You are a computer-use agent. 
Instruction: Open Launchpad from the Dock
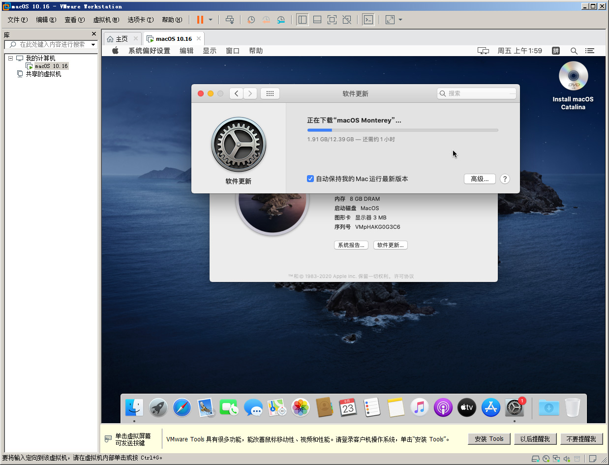point(158,407)
